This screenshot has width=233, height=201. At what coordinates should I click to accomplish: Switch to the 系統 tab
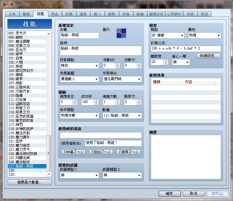pyautogui.click(x=190, y=14)
